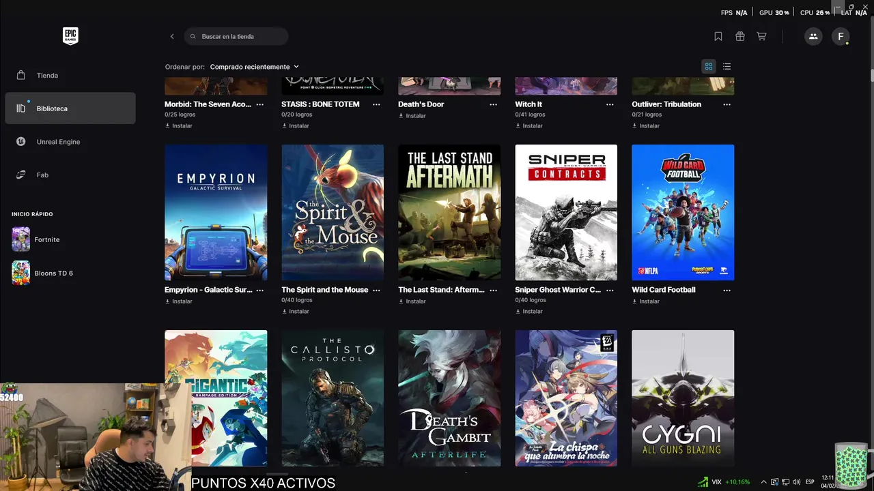
Task: Click the Death's Door title text
Action: point(421,104)
